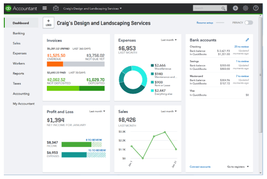Viewport: 267px width, 179px height.
Task: Open the company name dropdown in header
Action: [x=92, y=9]
